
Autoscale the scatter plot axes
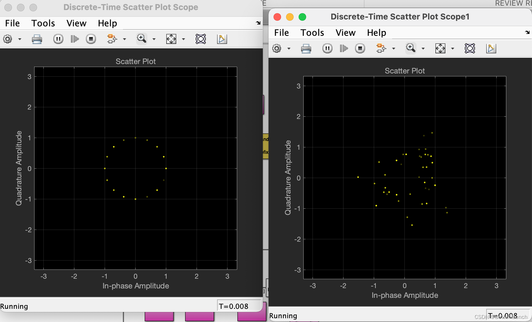[x=170, y=39]
